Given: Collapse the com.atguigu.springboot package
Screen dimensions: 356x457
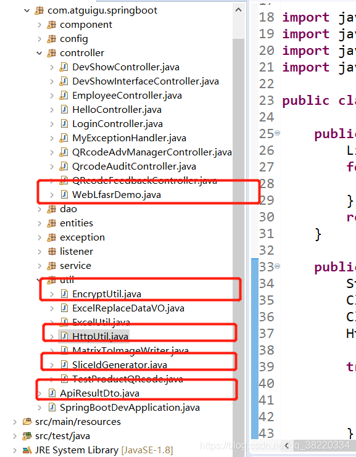Looking at the screenshot, I should click(x=27, y=10).
